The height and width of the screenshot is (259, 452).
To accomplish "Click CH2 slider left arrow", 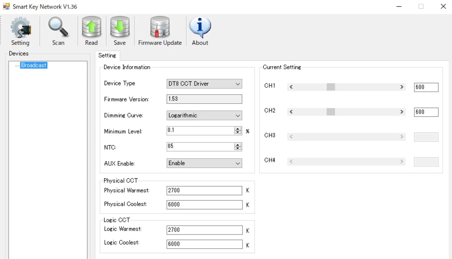I will (x=291, y=112).
